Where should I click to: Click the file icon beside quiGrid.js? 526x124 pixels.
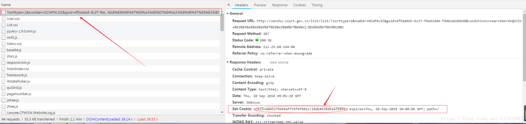4,87
